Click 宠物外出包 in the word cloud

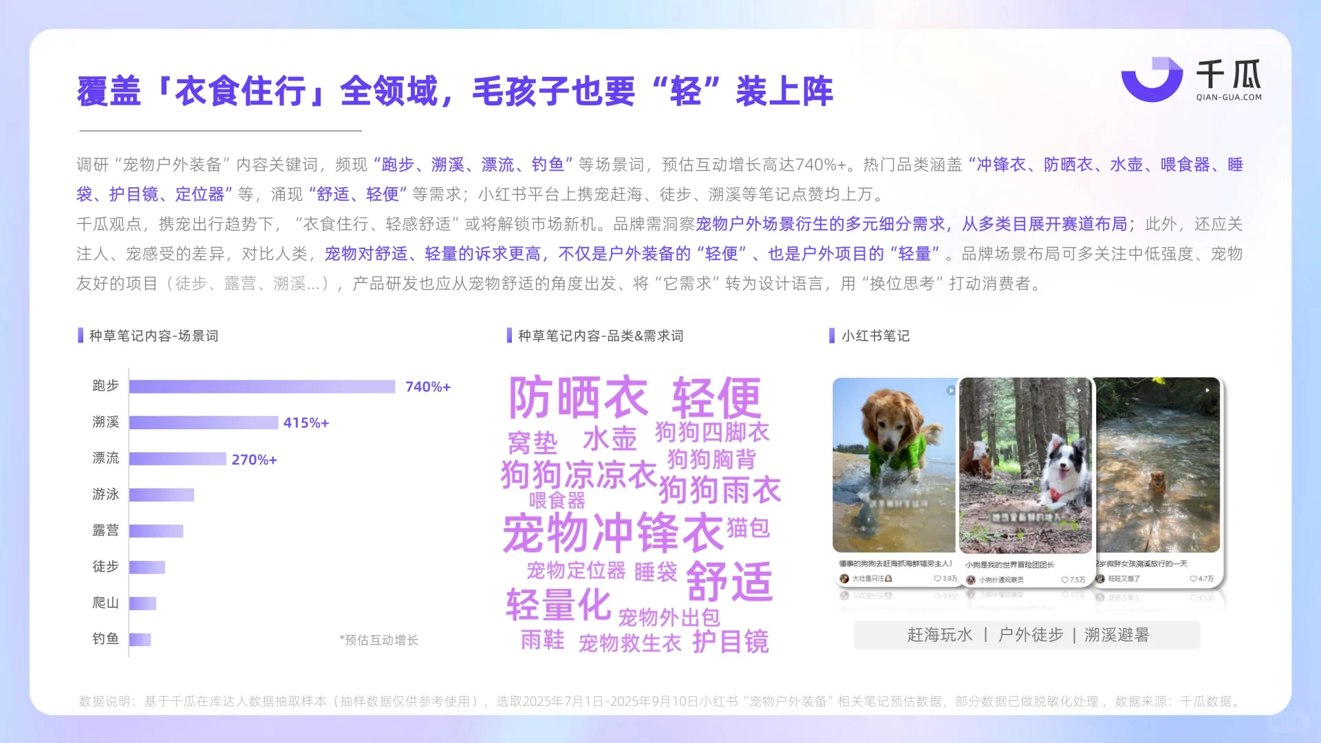click(669, 617)
